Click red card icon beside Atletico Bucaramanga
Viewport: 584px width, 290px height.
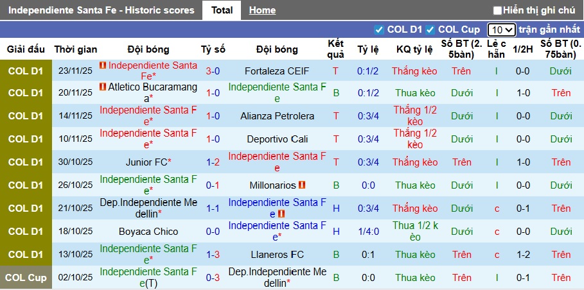click(x=103, y=87)
